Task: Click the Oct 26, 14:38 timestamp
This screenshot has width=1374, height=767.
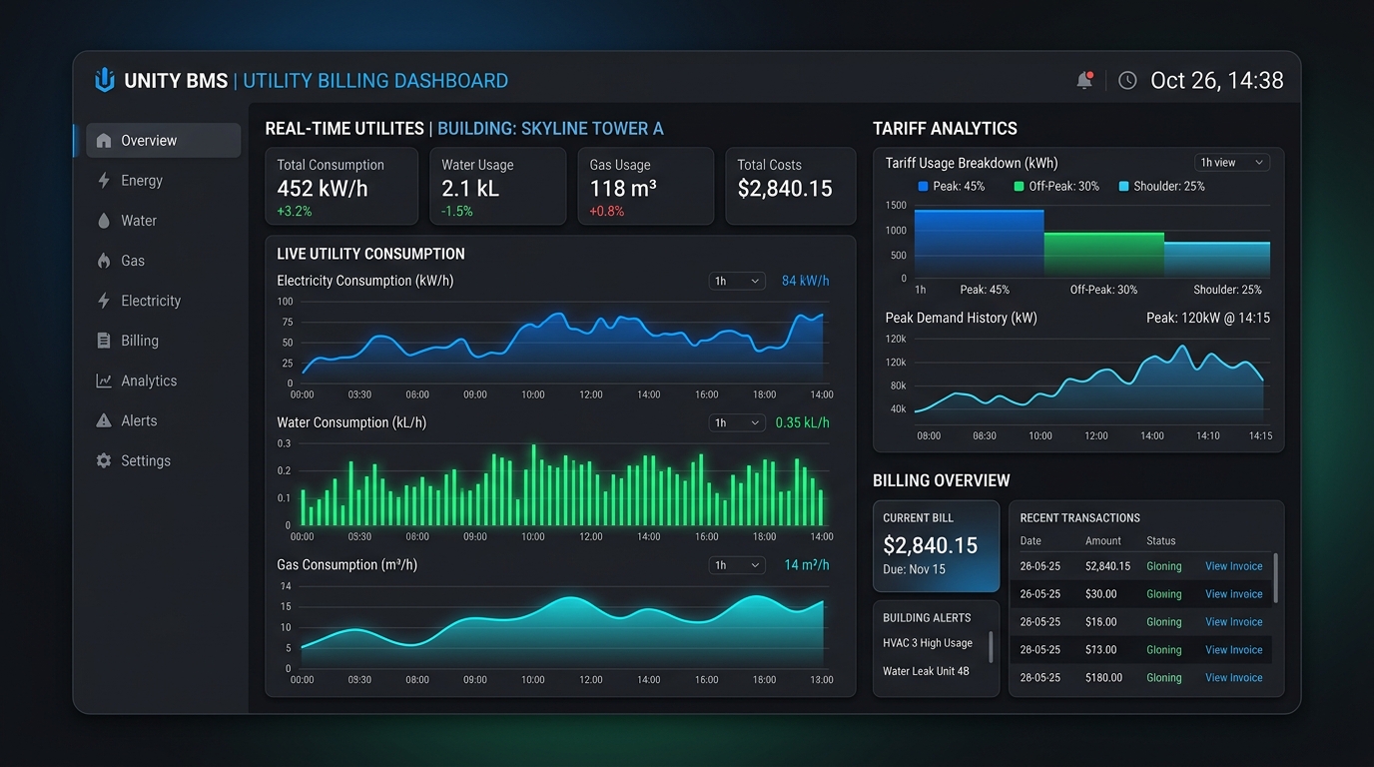Action: [x=1217, y=80]
